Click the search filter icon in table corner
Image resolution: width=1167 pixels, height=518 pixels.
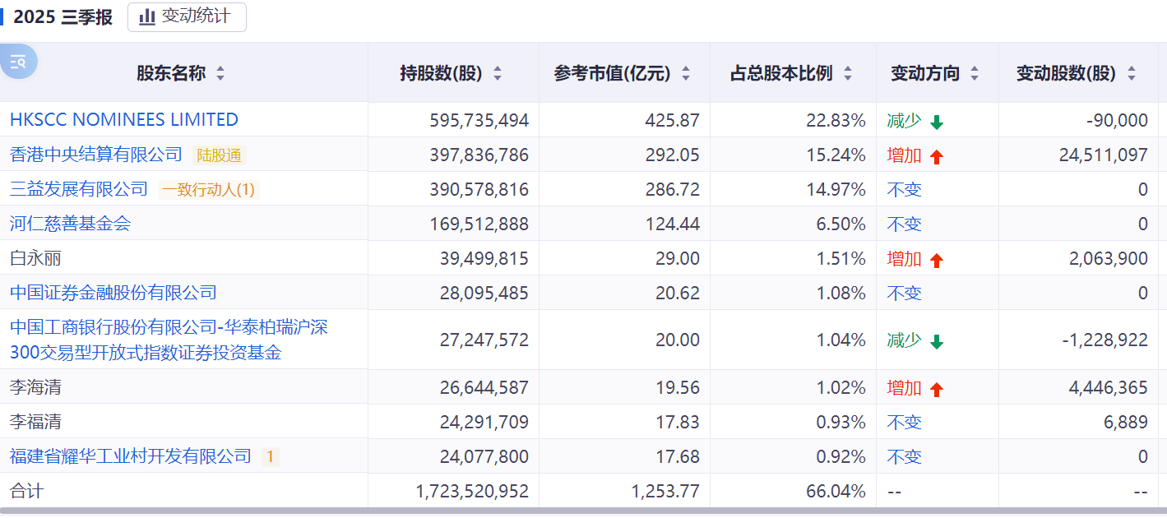(x=18, y=62)
